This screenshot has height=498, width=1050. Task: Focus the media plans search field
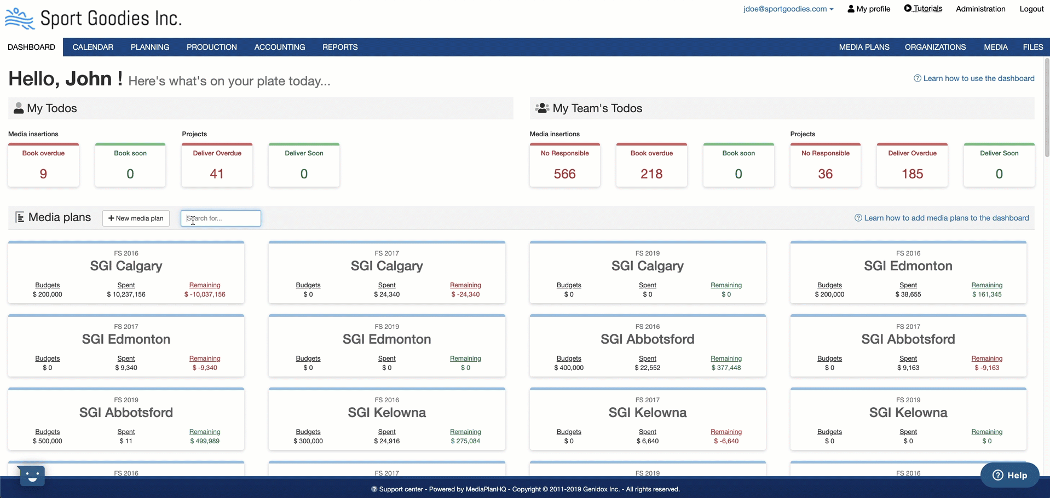click(x=221, y=218)
